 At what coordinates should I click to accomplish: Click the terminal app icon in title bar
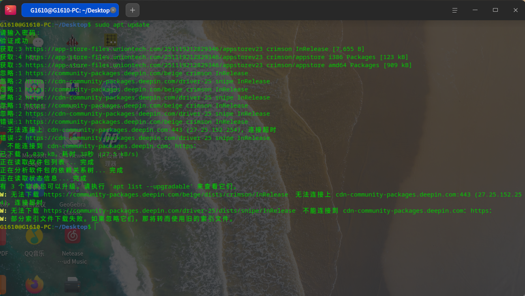pyautogui.click(x=11, y=10)
